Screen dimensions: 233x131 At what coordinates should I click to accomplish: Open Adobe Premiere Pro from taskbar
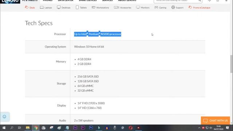pos(83,128)
